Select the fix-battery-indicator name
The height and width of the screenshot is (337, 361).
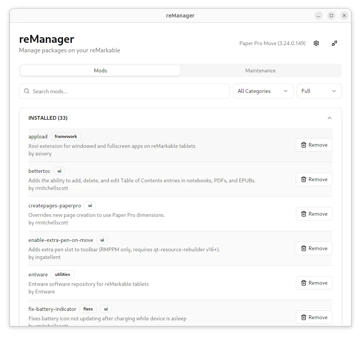click(x=52, y=309)
